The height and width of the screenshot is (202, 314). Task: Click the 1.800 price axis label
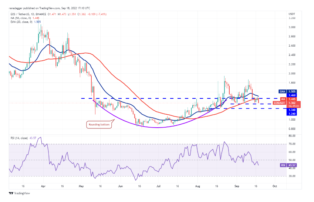(x=292, y=83)
